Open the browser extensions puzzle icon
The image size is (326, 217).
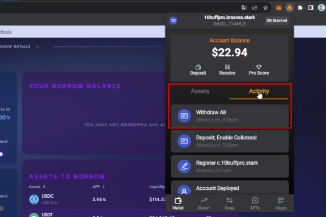300,8
